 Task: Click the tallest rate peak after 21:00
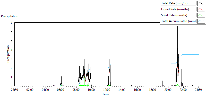click(x=177, y=26)
